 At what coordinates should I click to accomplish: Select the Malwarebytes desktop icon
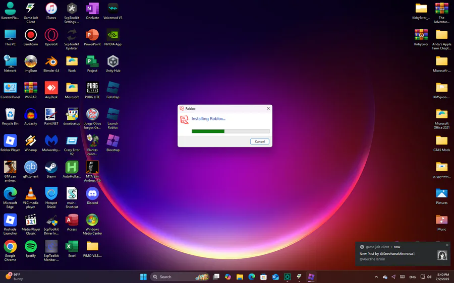coord(51,144)
